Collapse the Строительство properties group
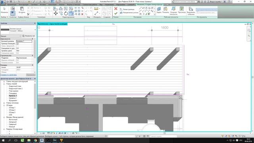 [33, 56]
